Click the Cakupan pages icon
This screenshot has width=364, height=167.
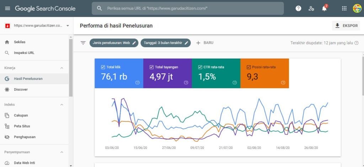pos(7,115)
